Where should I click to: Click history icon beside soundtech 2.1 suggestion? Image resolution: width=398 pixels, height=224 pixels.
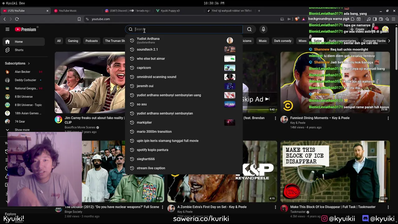tap(132, 49)
